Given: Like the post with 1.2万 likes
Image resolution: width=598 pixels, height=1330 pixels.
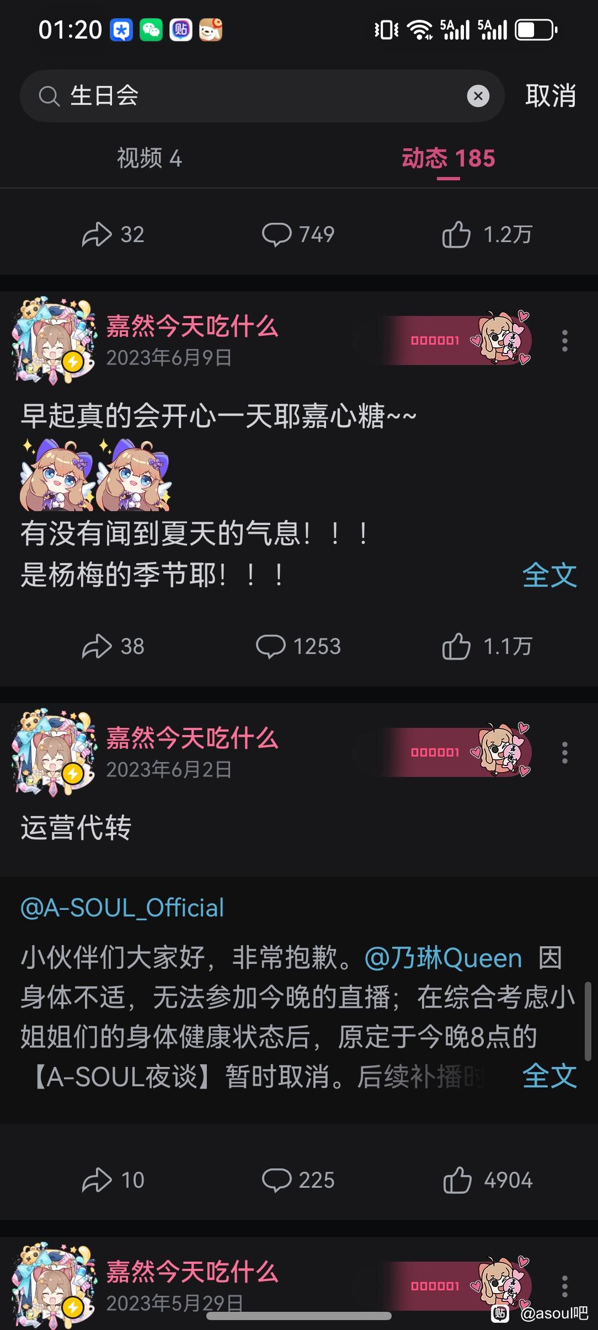Looking at the screenshot, I should pyautogui.click(x=487, y=234).
